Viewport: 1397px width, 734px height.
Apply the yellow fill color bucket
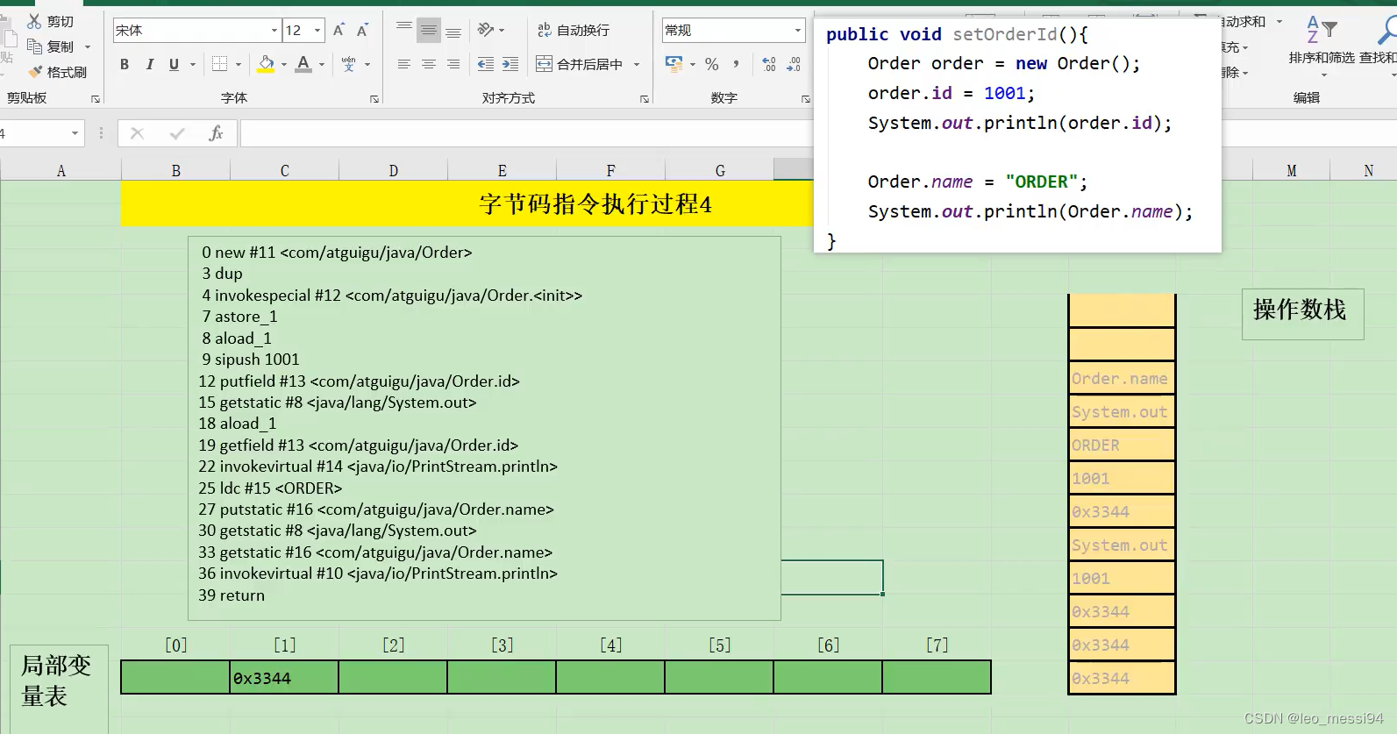[x=266, y=64]
